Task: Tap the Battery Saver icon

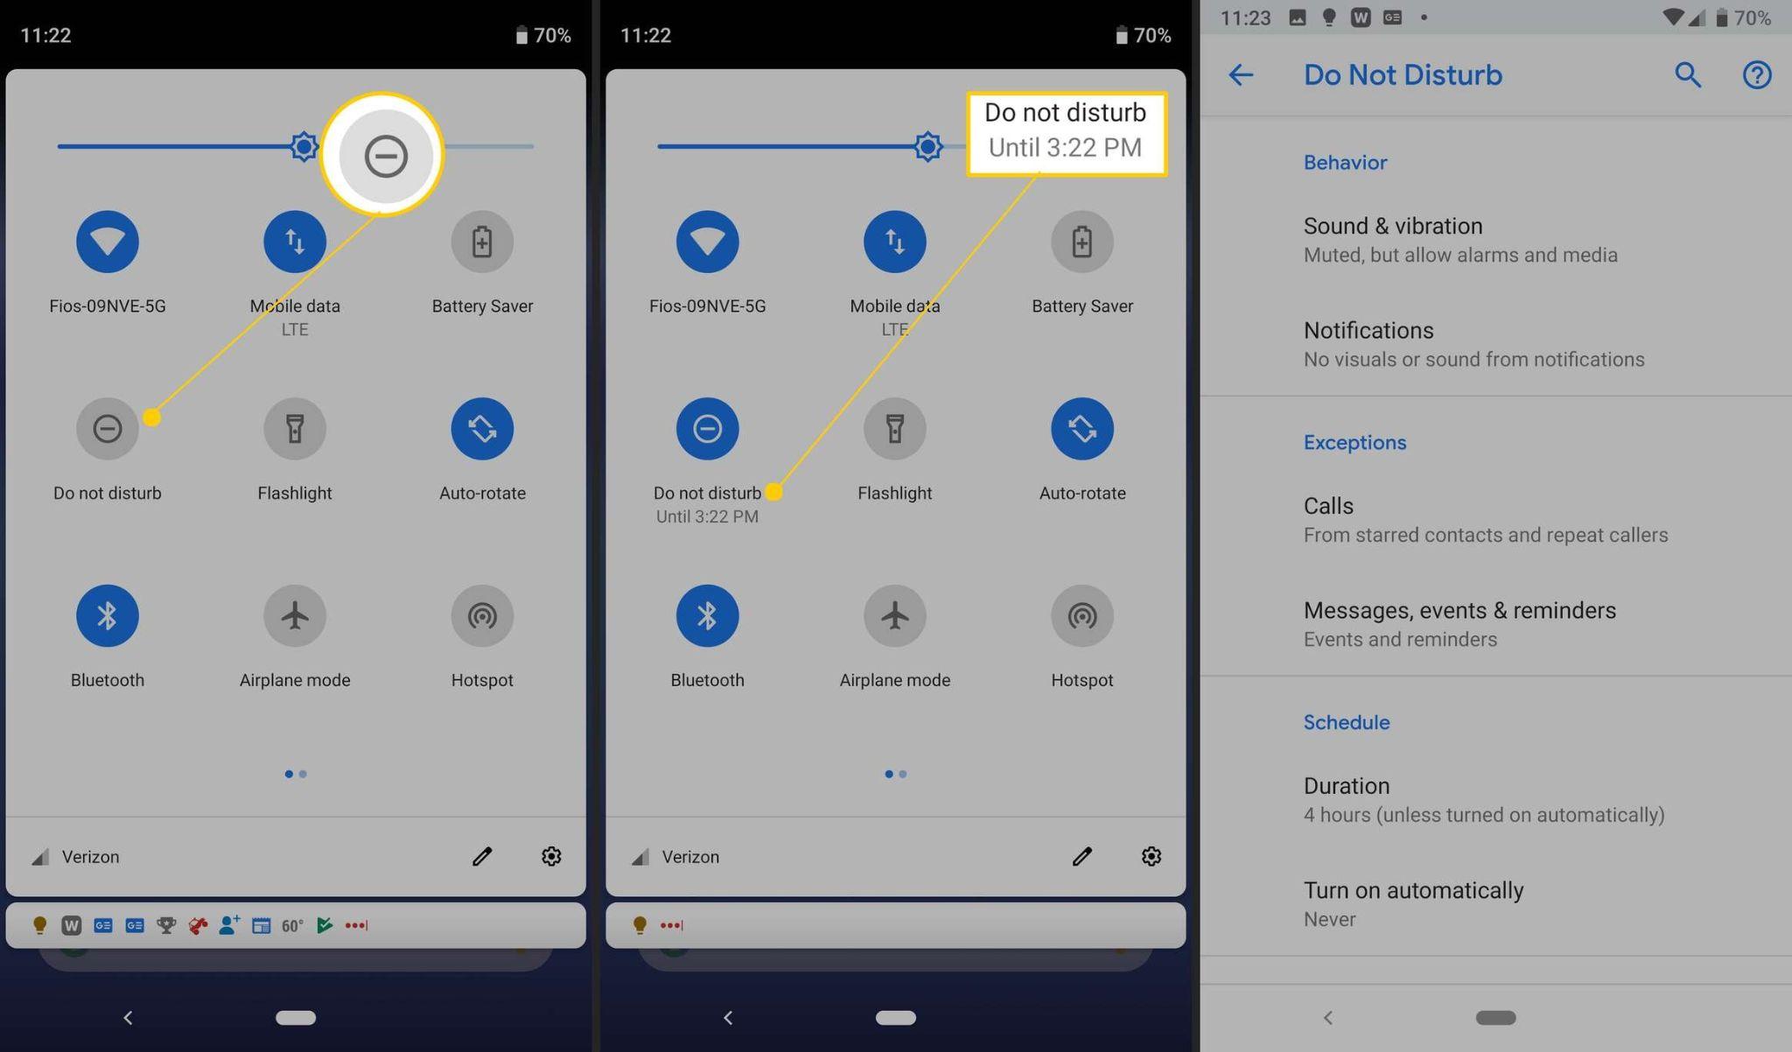Action: click(x=482, y=241)
